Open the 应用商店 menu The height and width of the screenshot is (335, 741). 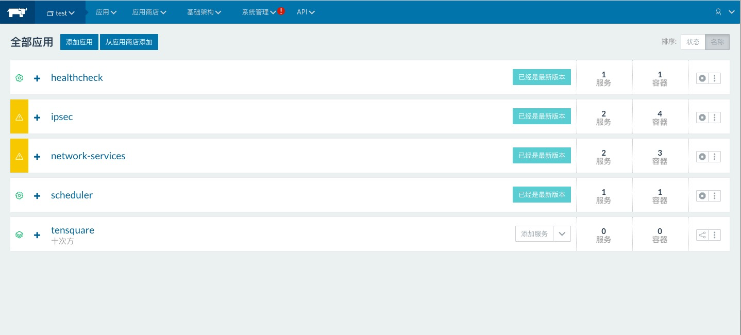(x=149, y=12)
